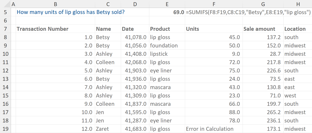This screenshot has height=133, width=312.
Task: Select the 'lipstick' product cell
Action: pyautogui.click(x=159, y=54)
